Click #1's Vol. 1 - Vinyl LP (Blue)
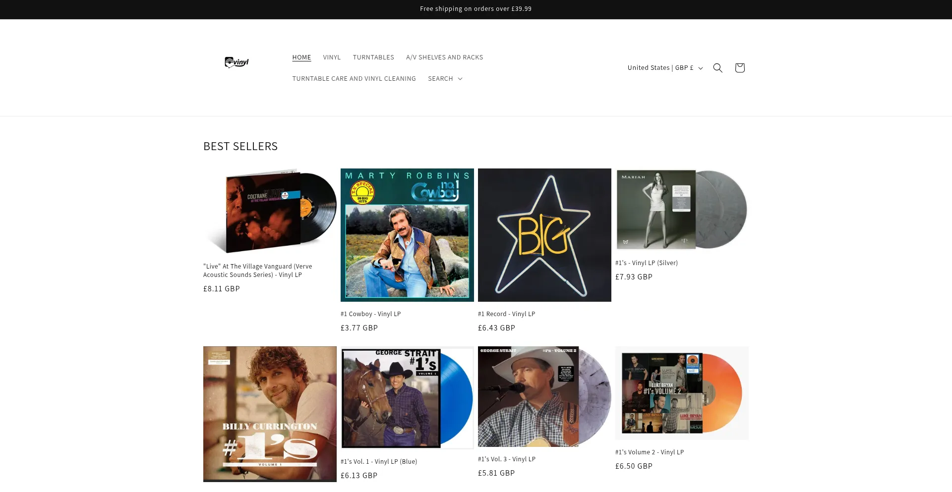 coord(379,462)
